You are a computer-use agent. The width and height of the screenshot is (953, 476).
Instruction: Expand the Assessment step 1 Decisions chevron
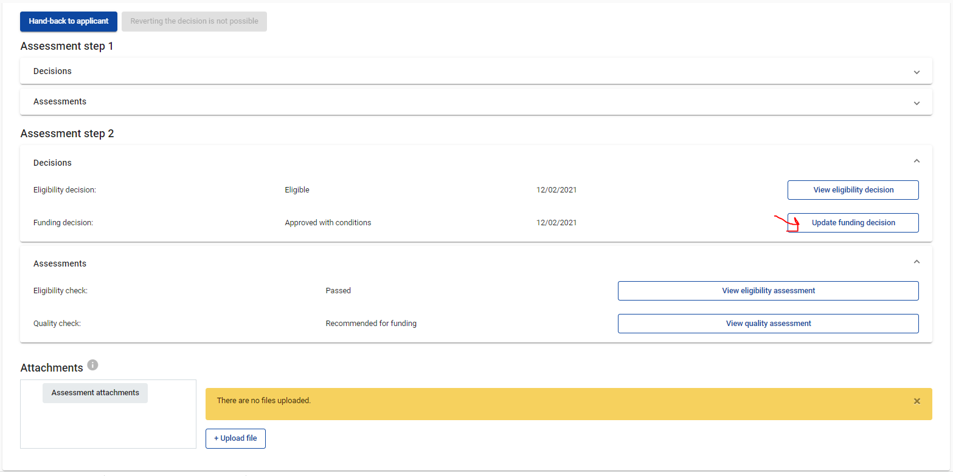[x=917, y=72]
